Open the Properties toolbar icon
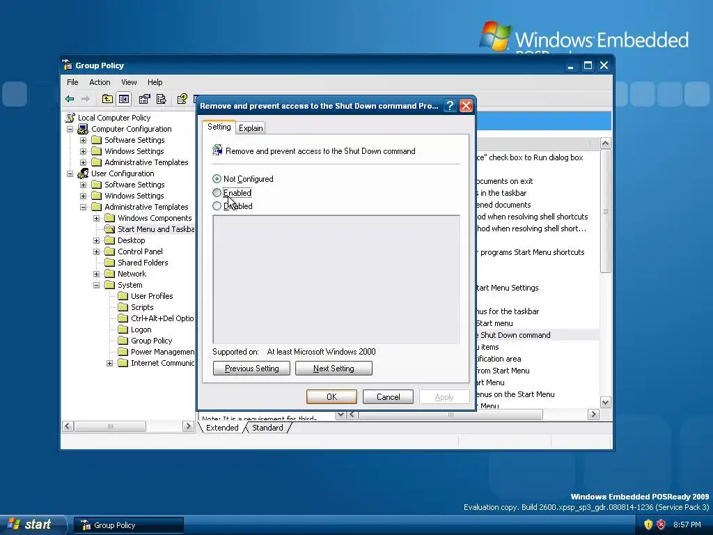Image resolution: width=713 pixels, height=535 pixels. (145, 99)
